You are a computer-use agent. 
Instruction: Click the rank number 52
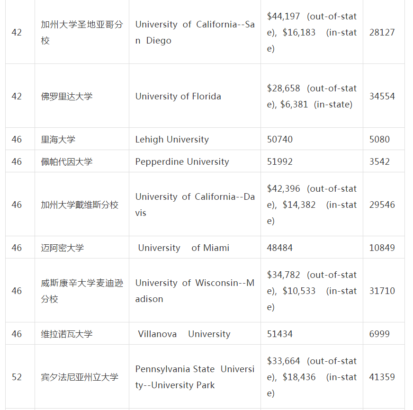click(17, 377)
